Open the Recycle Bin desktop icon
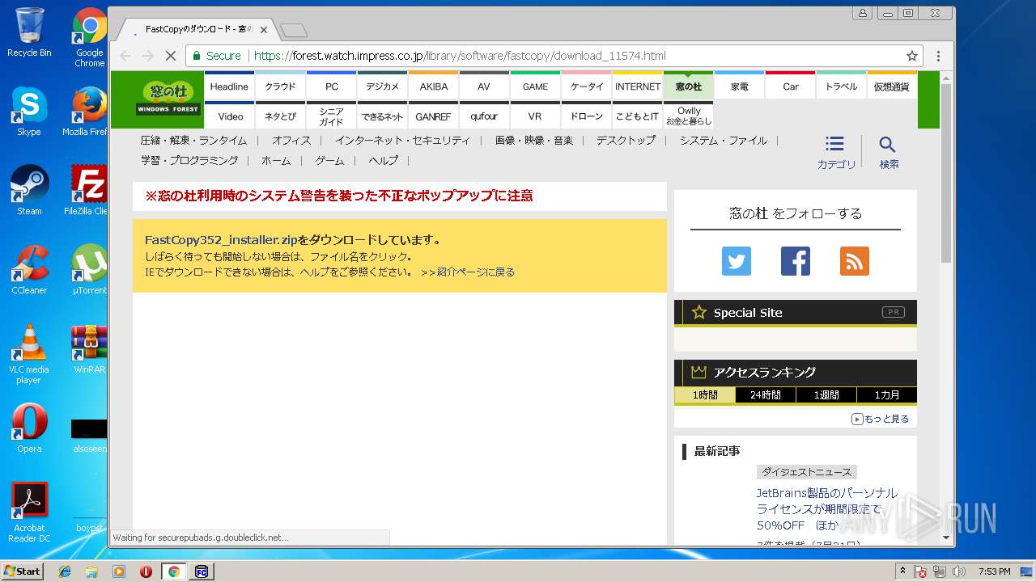 tap(29, 32)
